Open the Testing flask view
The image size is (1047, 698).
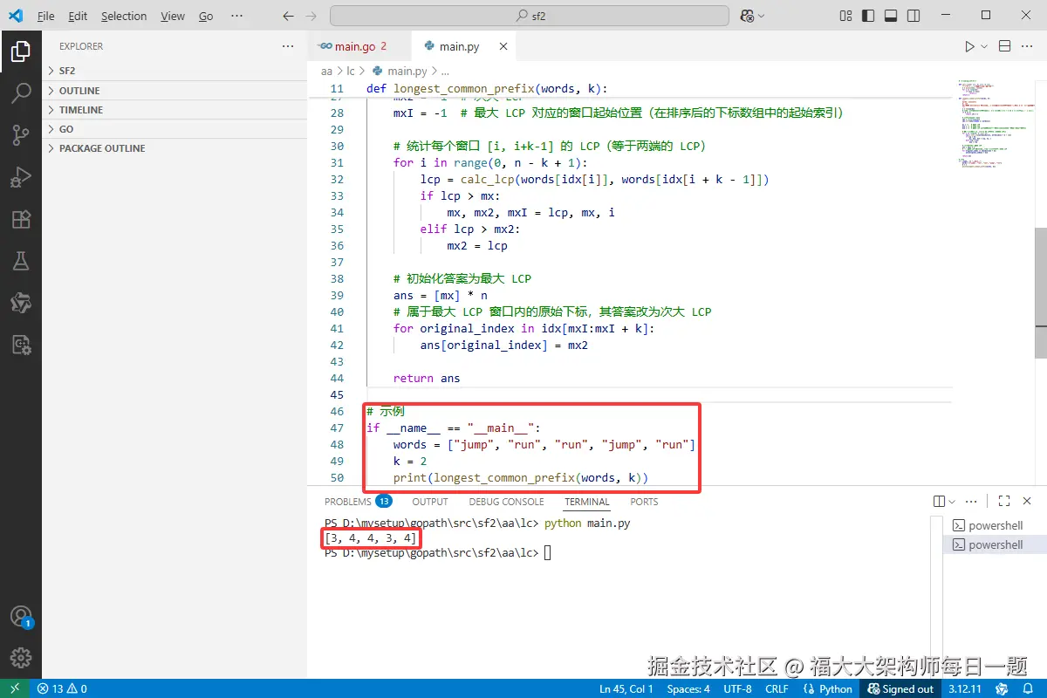tap(21, 261)
